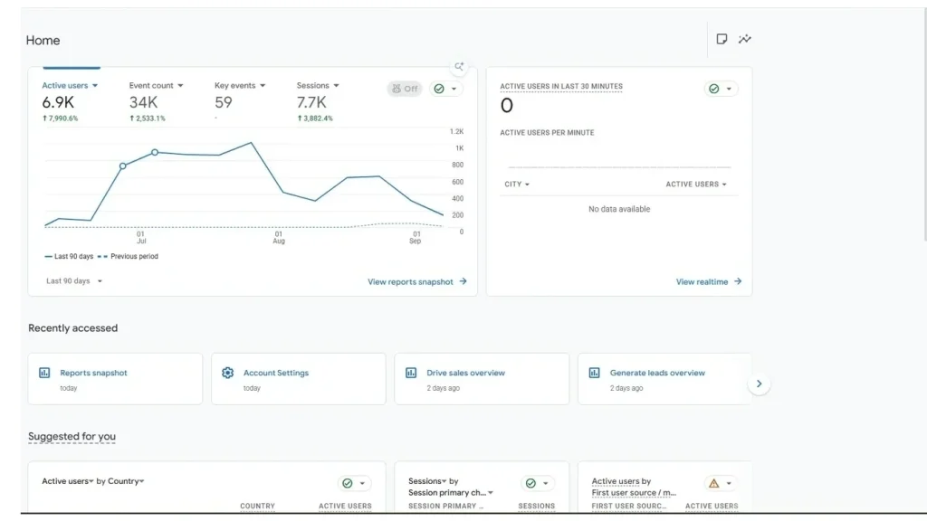927x521 pixels.
Task: Click the arrow after View reports snapshot
Action: (463, 281)
